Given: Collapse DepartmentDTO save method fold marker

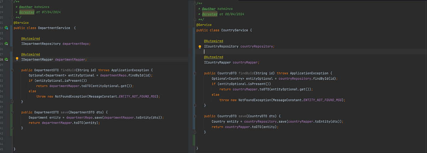Looking at the screenshot, I should (12, 112).
